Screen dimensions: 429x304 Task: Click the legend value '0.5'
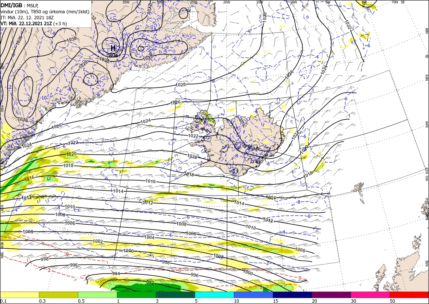click(x=81, y=301)
